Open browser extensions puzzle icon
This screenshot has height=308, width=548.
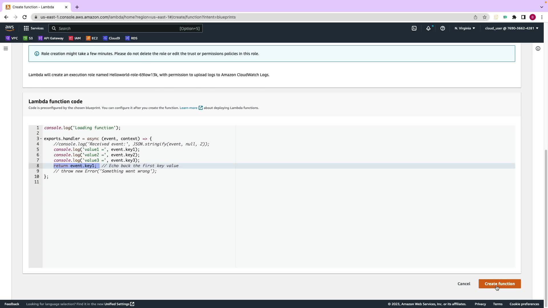pos(514,17)
